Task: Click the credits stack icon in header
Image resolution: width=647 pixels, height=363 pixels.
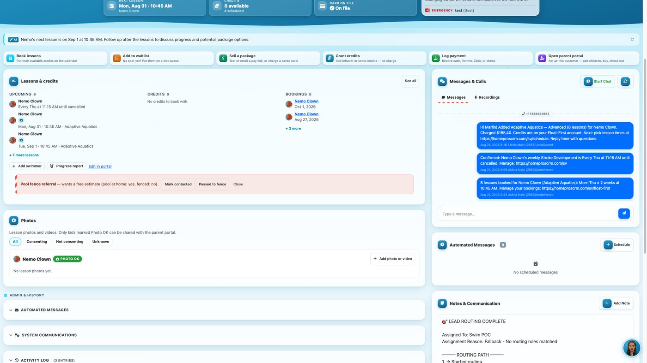Action: (217, 6)
